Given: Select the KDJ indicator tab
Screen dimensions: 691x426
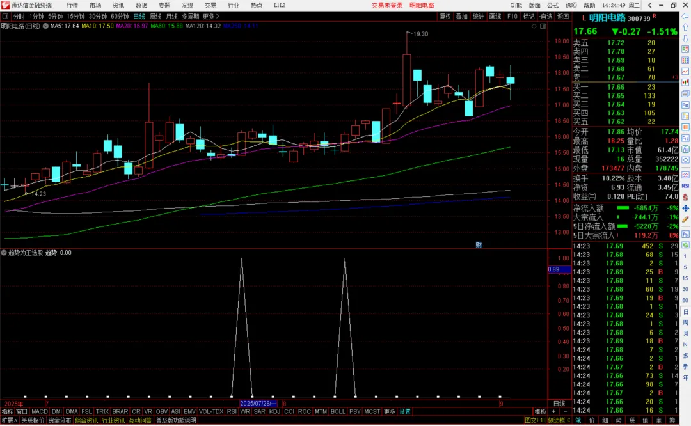Looking at the screenshot, I should click(x=274, y=411).
